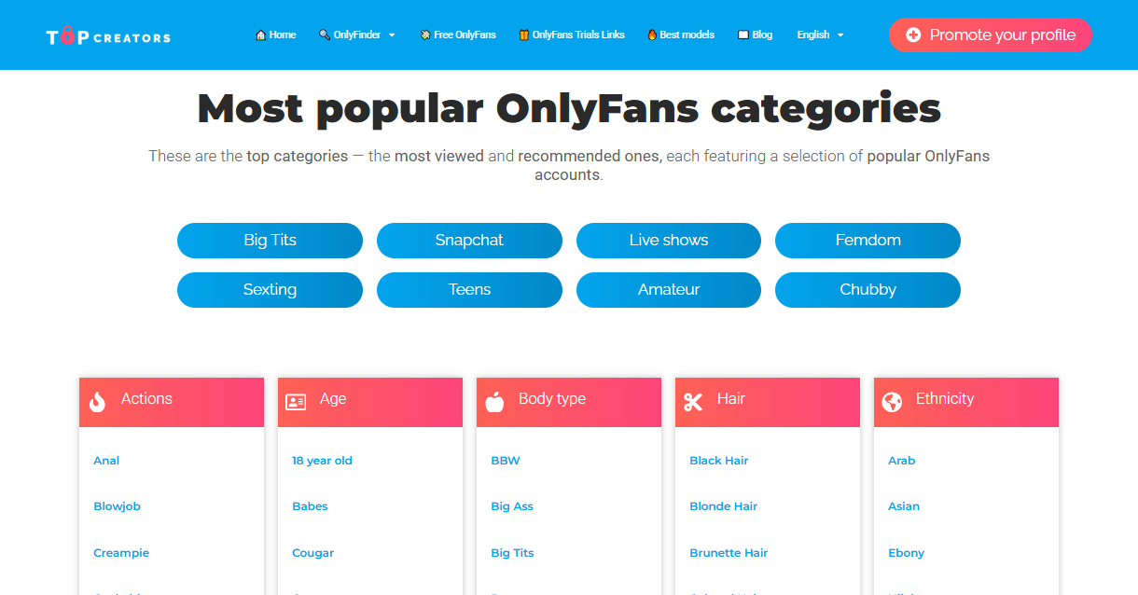
Task: Open the Snapchat category chip
Action: [x=469, y=241]
